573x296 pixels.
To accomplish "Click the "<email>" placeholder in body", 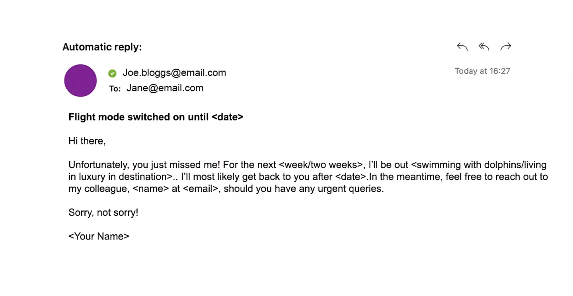I will 201,189.
